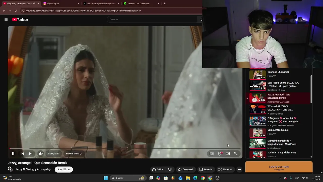Toggle subtitles on the player
This screenshot has height=182, width=323.
click(212, 154)
